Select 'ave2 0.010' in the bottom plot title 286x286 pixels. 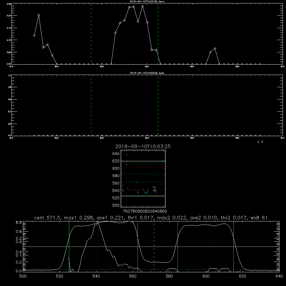pos(203,218)
